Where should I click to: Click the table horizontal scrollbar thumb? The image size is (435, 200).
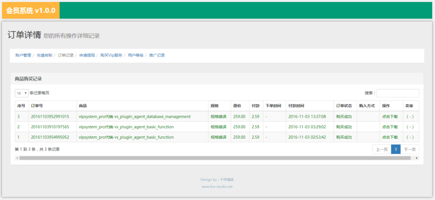[x=215, y=158]
